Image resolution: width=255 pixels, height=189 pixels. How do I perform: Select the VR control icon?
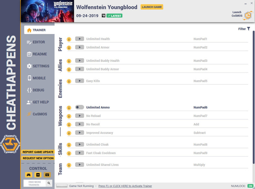(x=38, y=175)
